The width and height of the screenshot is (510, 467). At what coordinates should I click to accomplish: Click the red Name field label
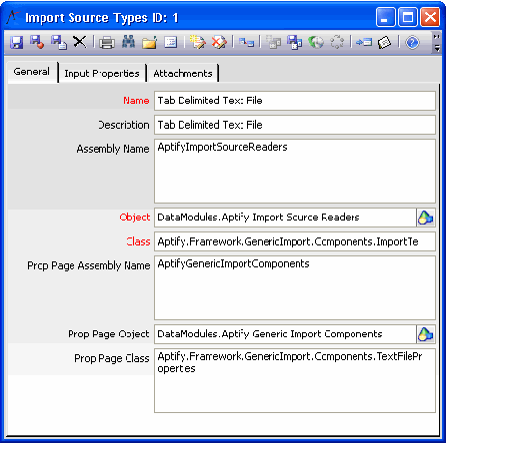point(136,101)
